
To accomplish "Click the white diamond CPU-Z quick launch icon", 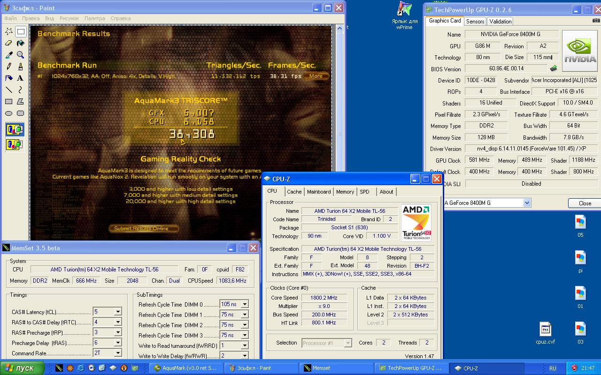I will (x=113, y=368).
